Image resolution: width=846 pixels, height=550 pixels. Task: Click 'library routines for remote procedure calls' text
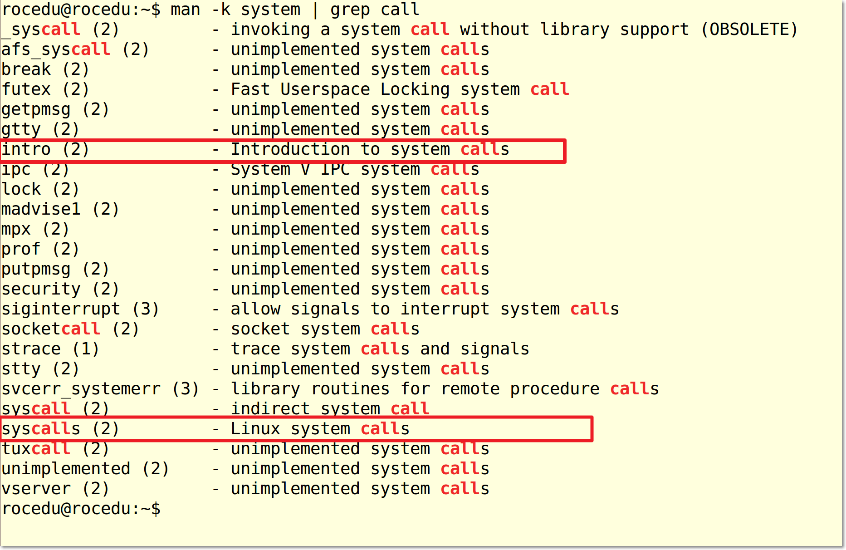[445, 389]
